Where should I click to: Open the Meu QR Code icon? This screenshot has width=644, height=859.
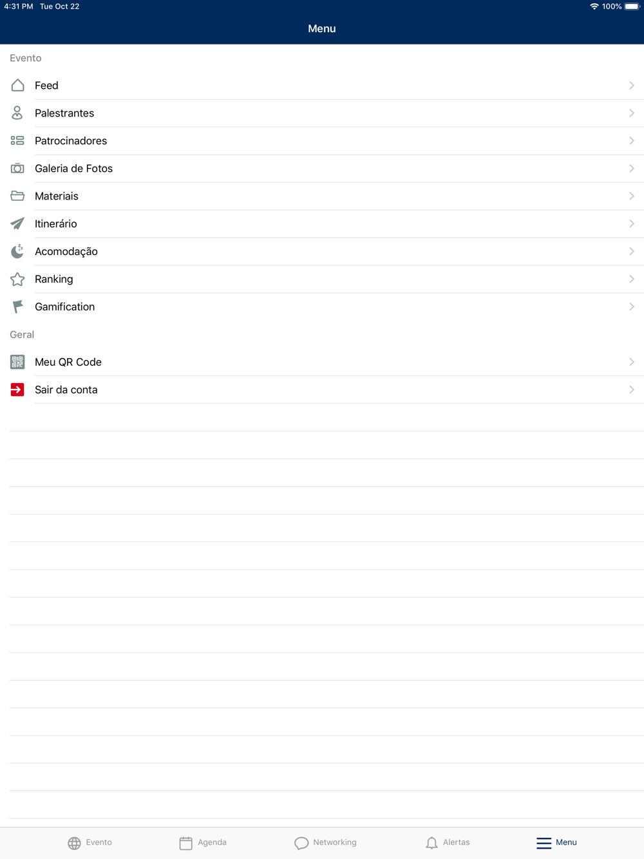click(x=17, y=362)
